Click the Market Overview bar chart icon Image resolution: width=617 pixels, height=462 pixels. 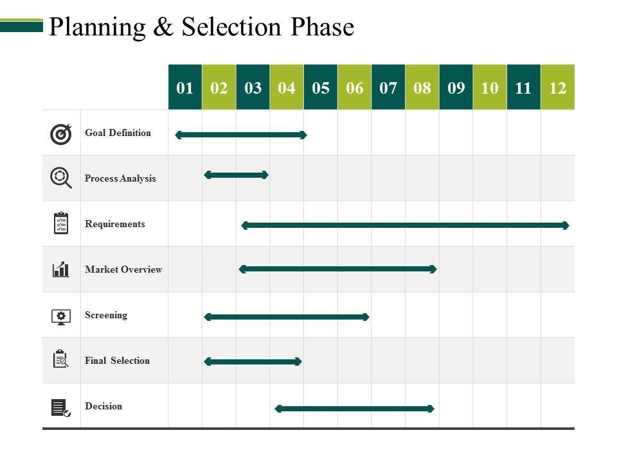(x=61, y=269)
